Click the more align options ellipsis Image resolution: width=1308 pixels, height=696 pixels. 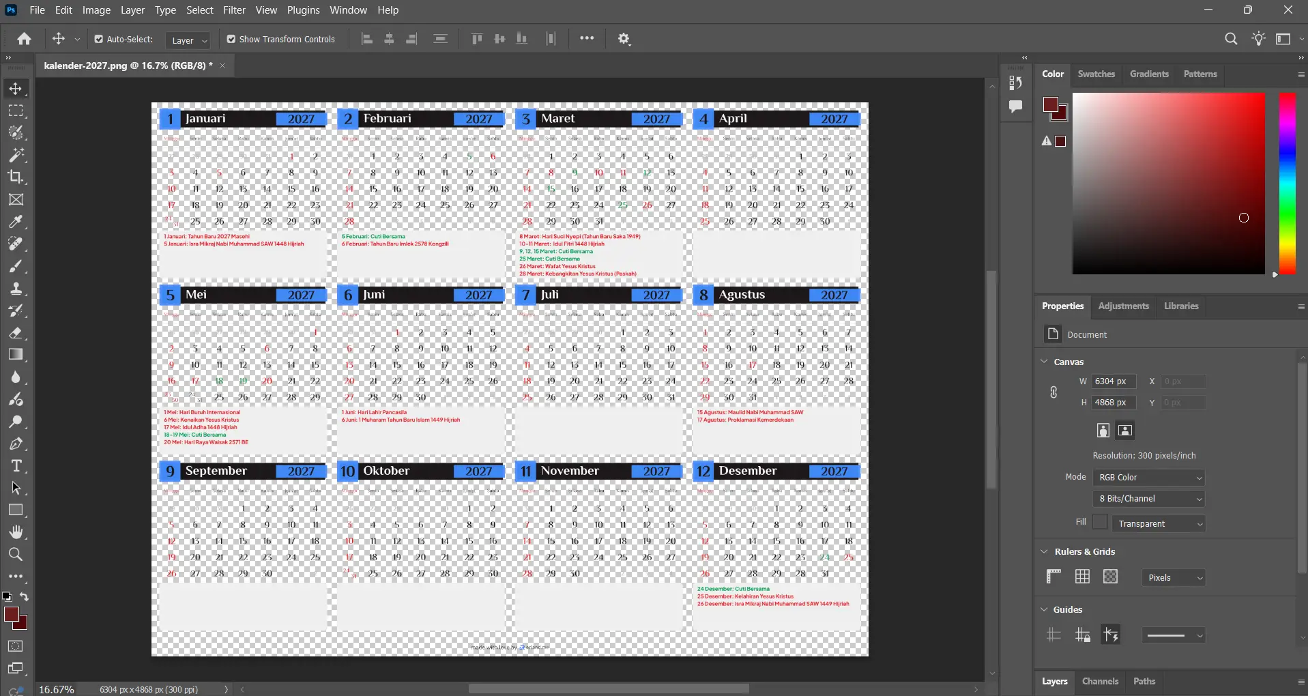pos(587,38)
